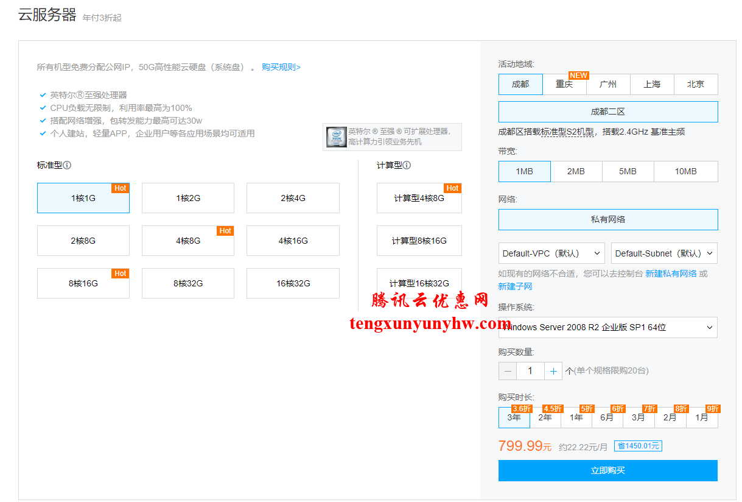The width and height of the screenshot is (742, 502).
Task: Select the 8核16G standard instance
Action: [83, 283]
